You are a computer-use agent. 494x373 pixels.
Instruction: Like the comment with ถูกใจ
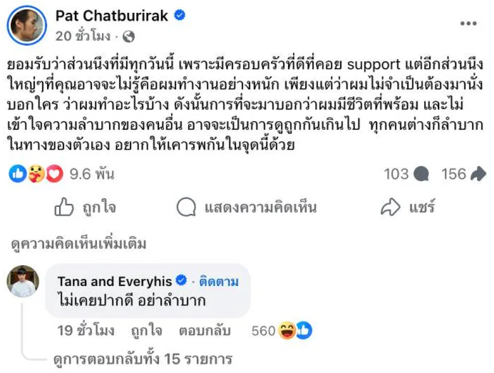145,331
